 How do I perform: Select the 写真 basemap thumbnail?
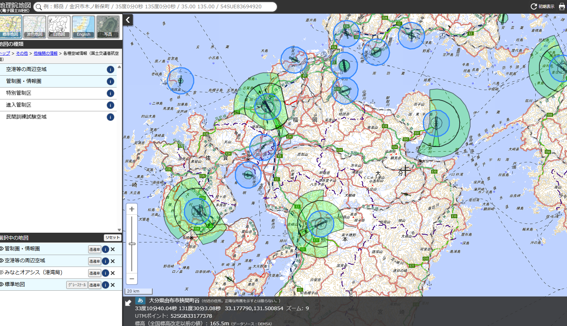(108, 27)
